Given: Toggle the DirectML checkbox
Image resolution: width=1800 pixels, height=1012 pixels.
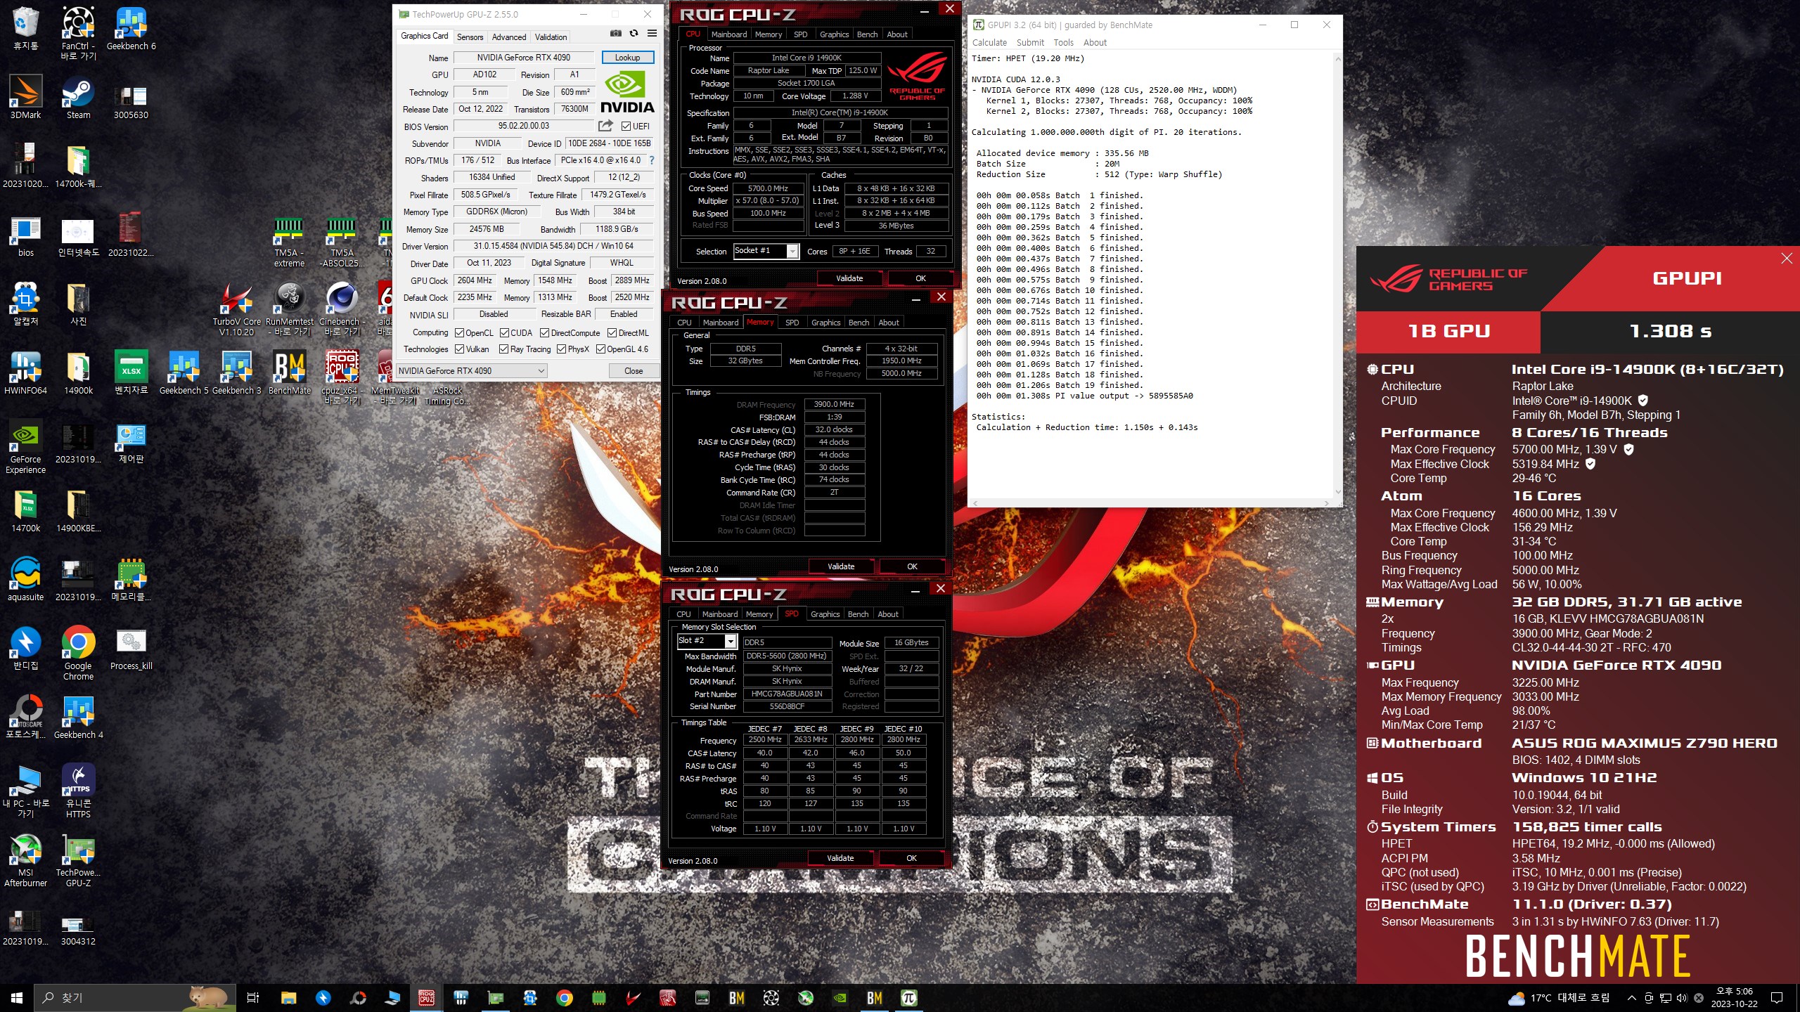Looking at the screenshot, I should 612,333.
